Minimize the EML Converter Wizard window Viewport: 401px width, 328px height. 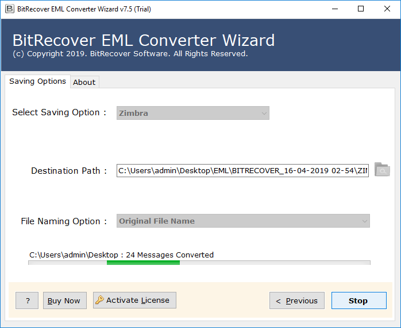[x=335, y=9]
